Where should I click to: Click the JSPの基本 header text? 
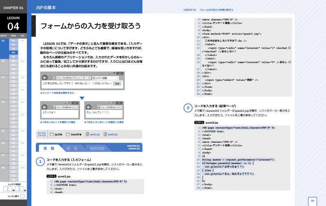[46, 8]
